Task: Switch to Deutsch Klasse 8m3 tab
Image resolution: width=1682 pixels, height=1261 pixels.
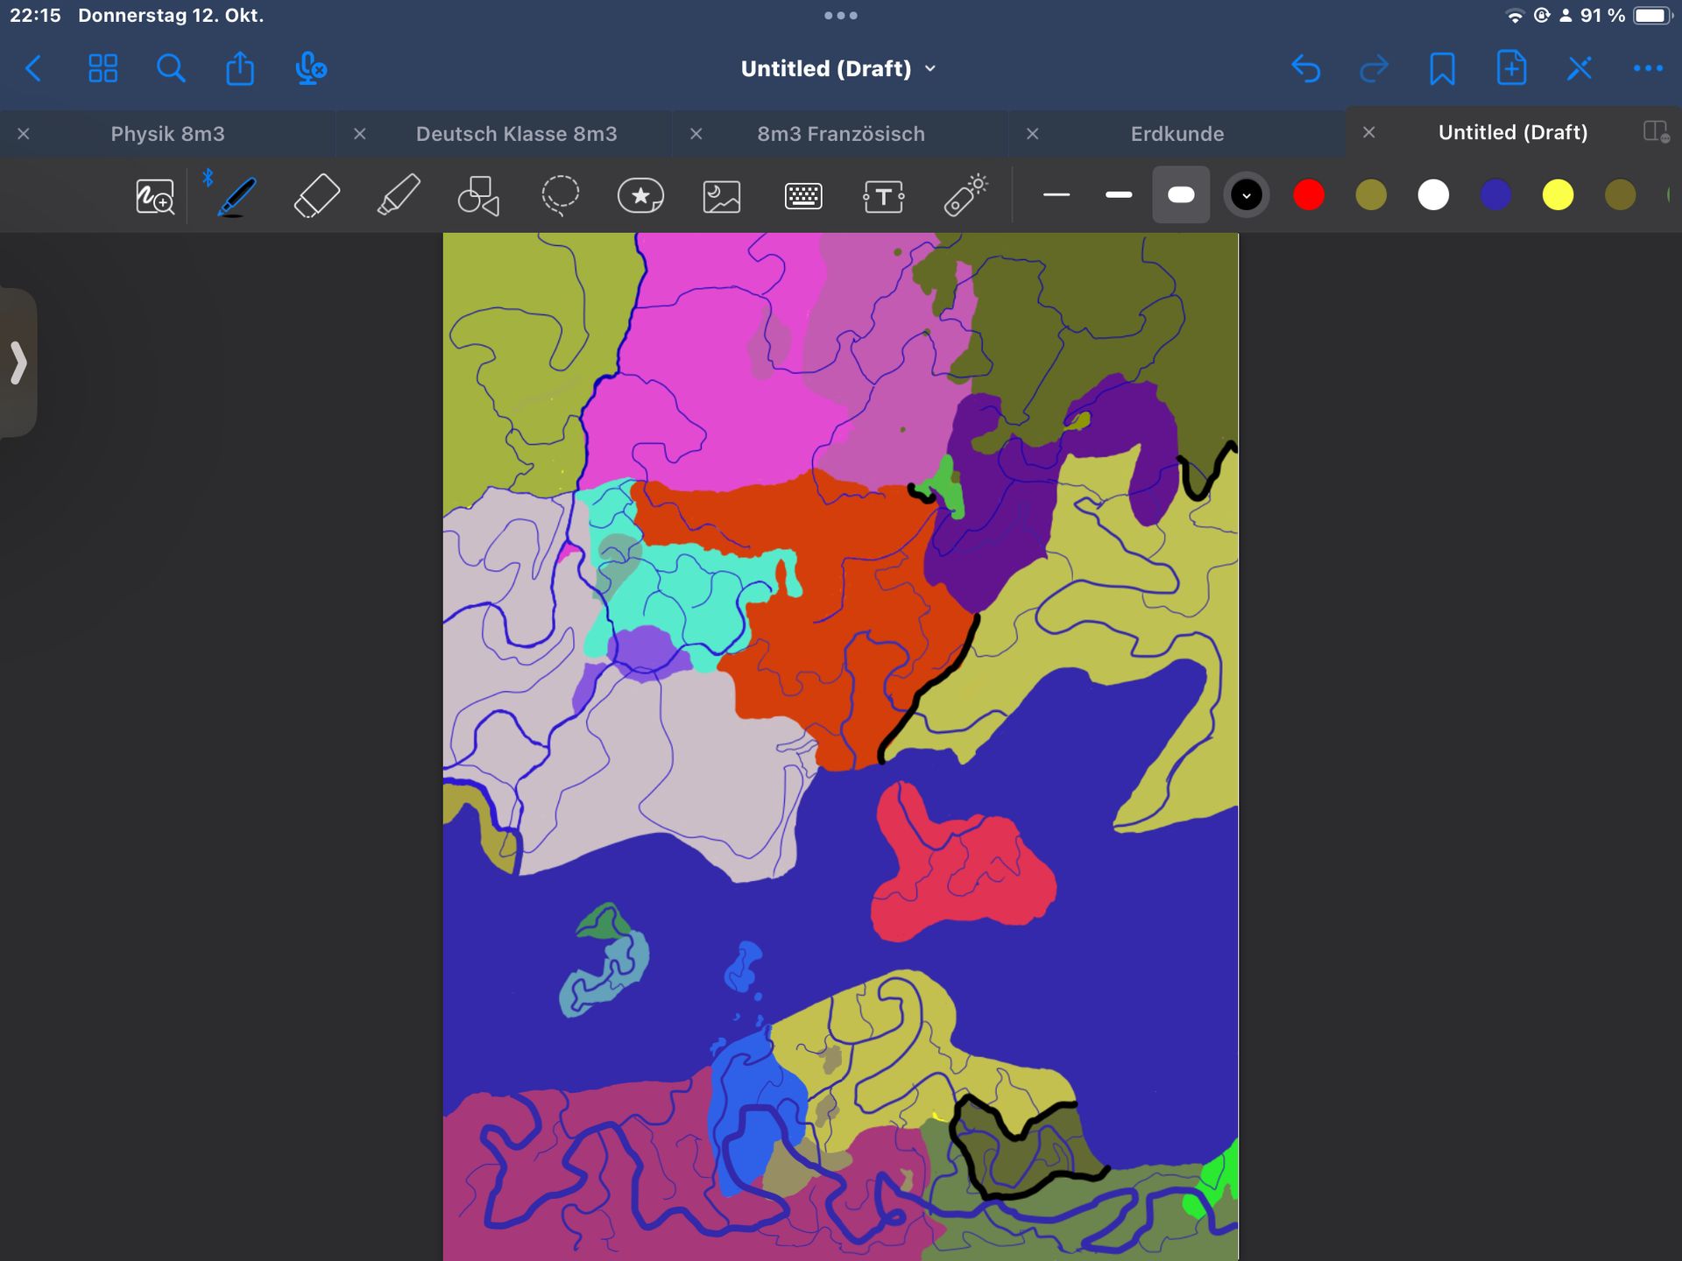Action: pos(516,134)
